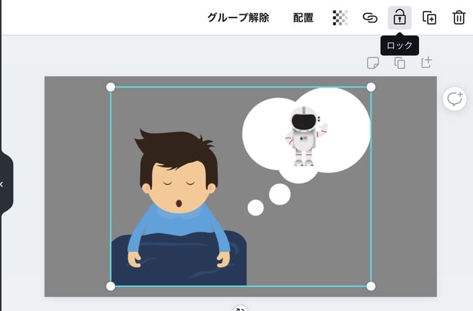Open page notes icon above canvas
473x311 pixels.
[373, 63]
